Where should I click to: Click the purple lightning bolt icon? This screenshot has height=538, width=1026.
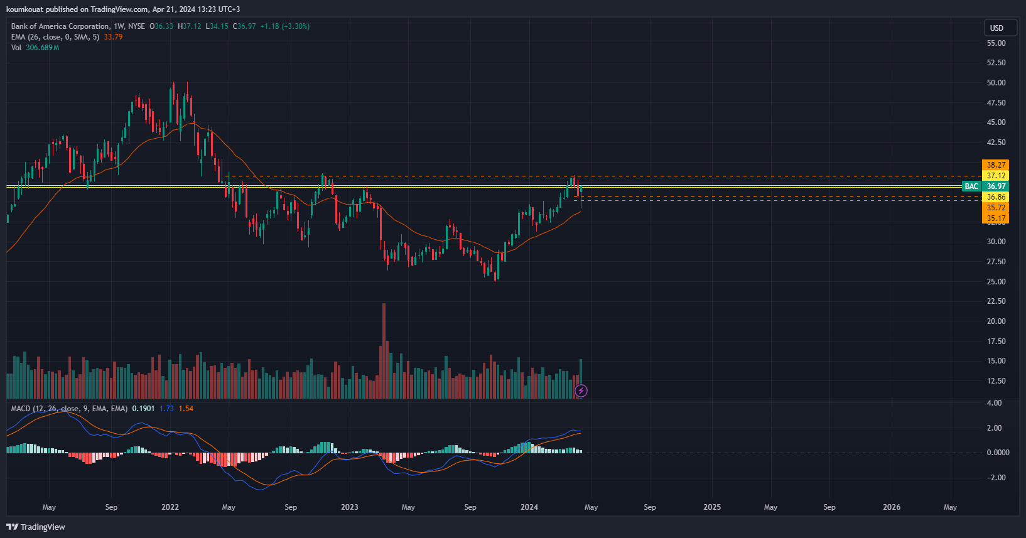[x=581, y=391]
